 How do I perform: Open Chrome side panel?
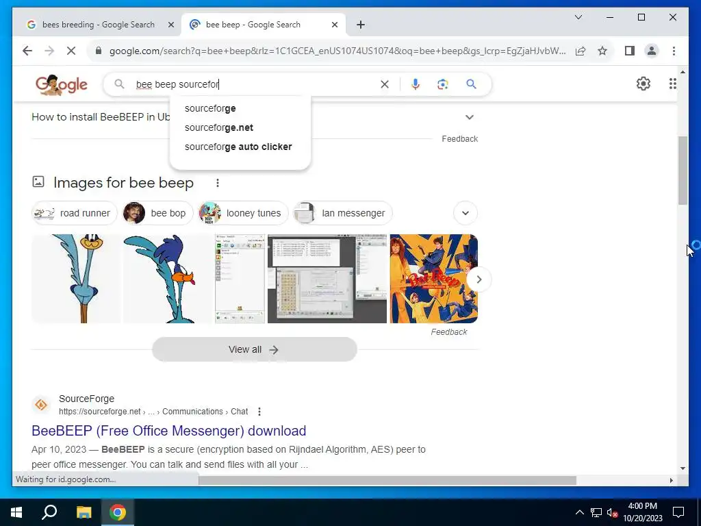click(x=630, y=51)
